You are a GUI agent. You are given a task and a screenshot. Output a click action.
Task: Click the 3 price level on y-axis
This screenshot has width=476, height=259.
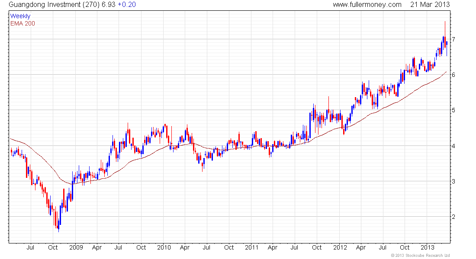[x=453, y=181]
